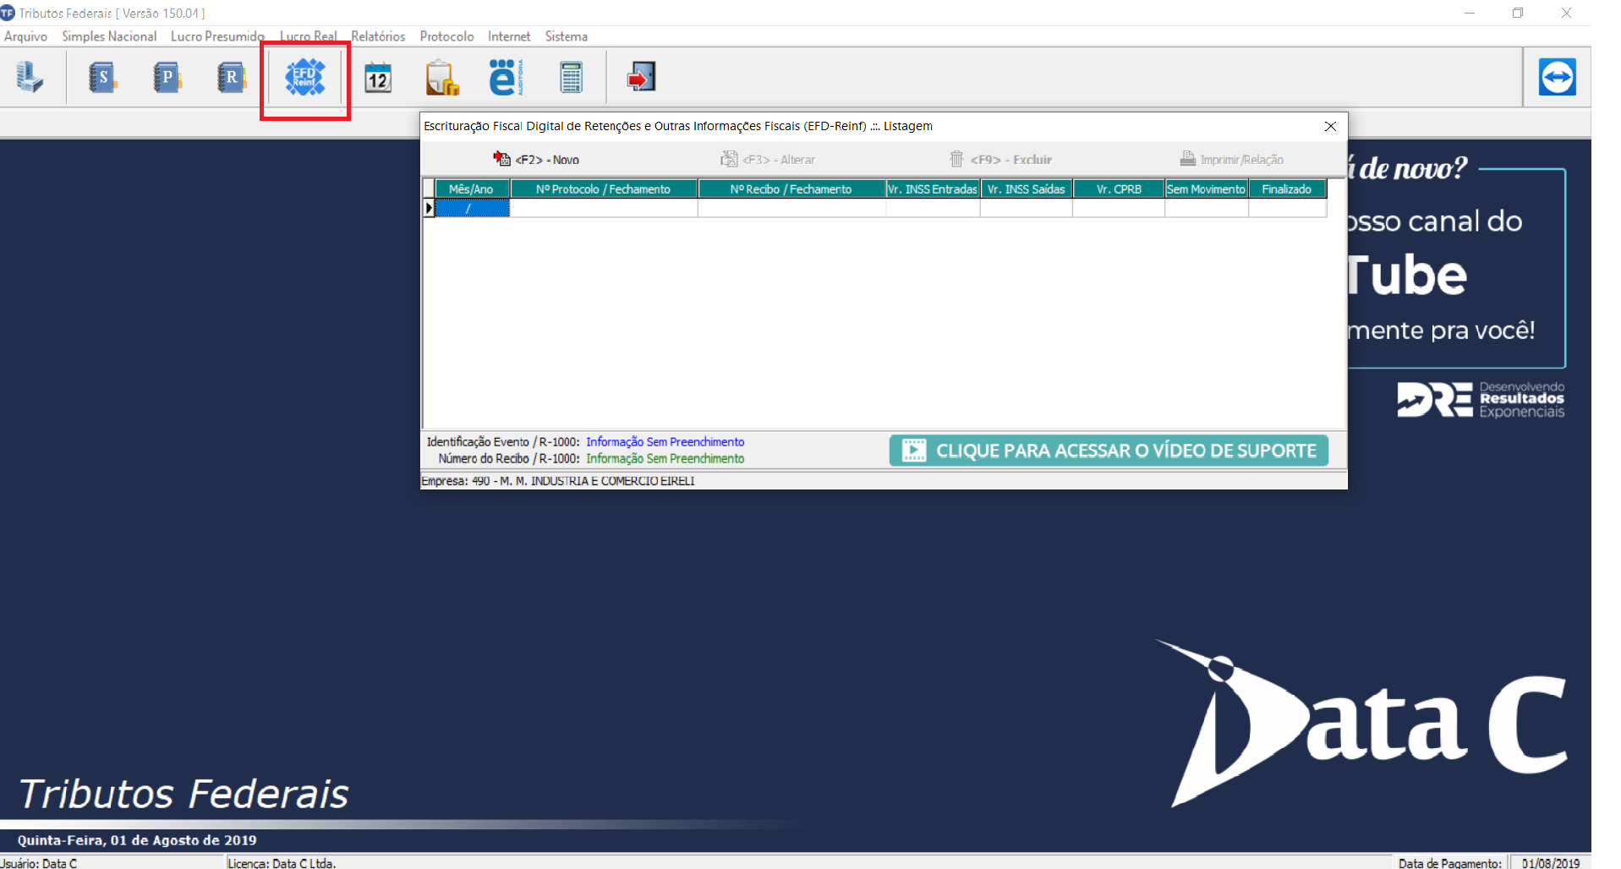Click the clipboard with coins icon

coord(441,78)
